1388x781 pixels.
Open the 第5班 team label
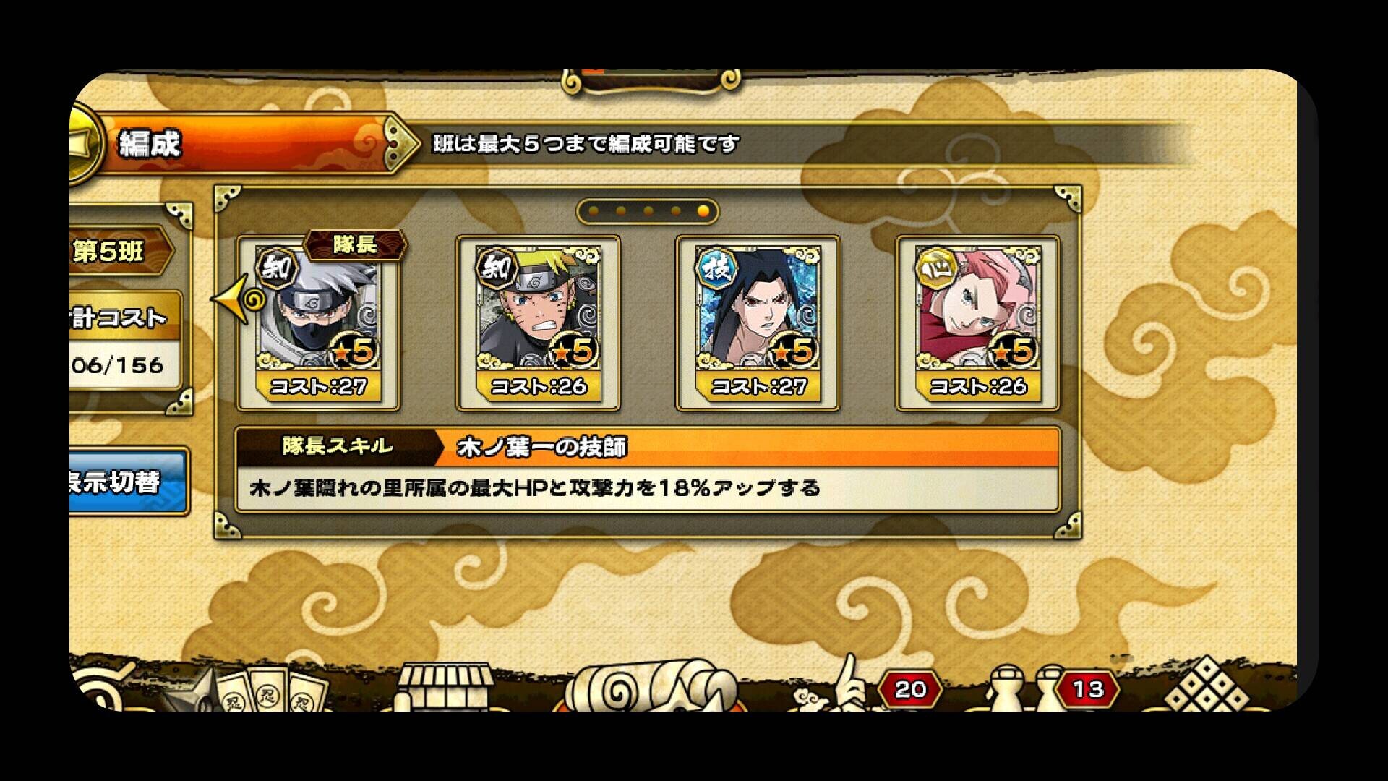pos(121,252)
